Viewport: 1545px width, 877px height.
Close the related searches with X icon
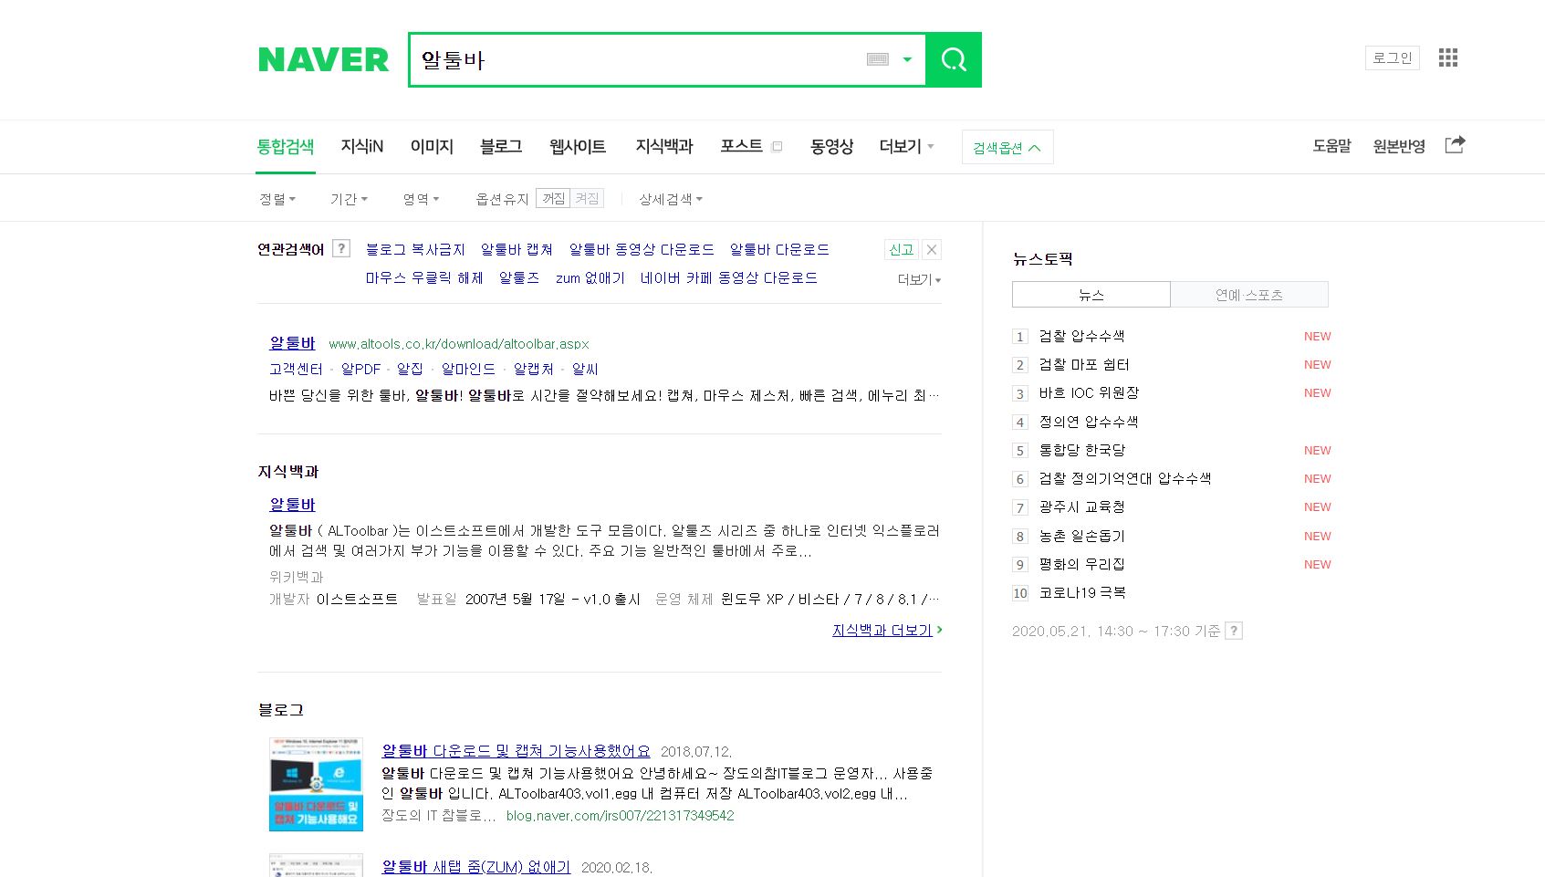[932, 249]
